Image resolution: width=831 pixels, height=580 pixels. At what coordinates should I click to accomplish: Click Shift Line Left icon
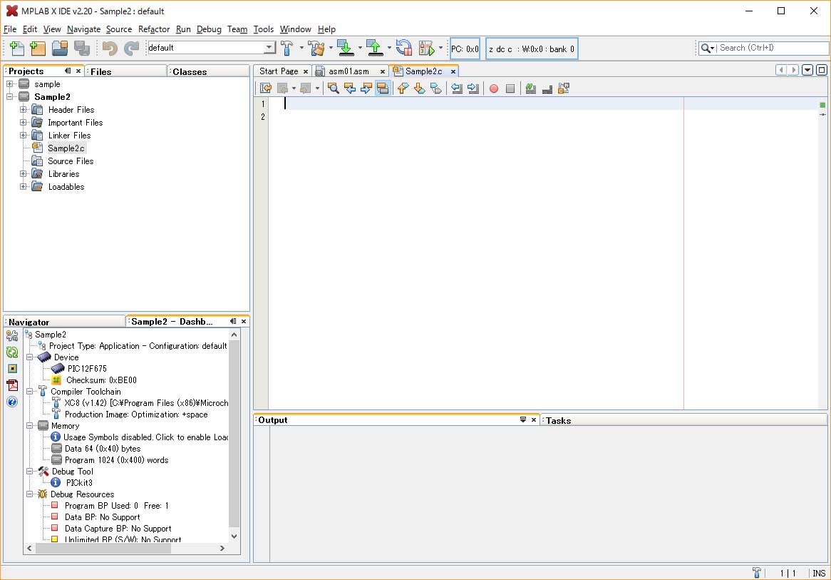pyautogui.click(x=457, y=88)
